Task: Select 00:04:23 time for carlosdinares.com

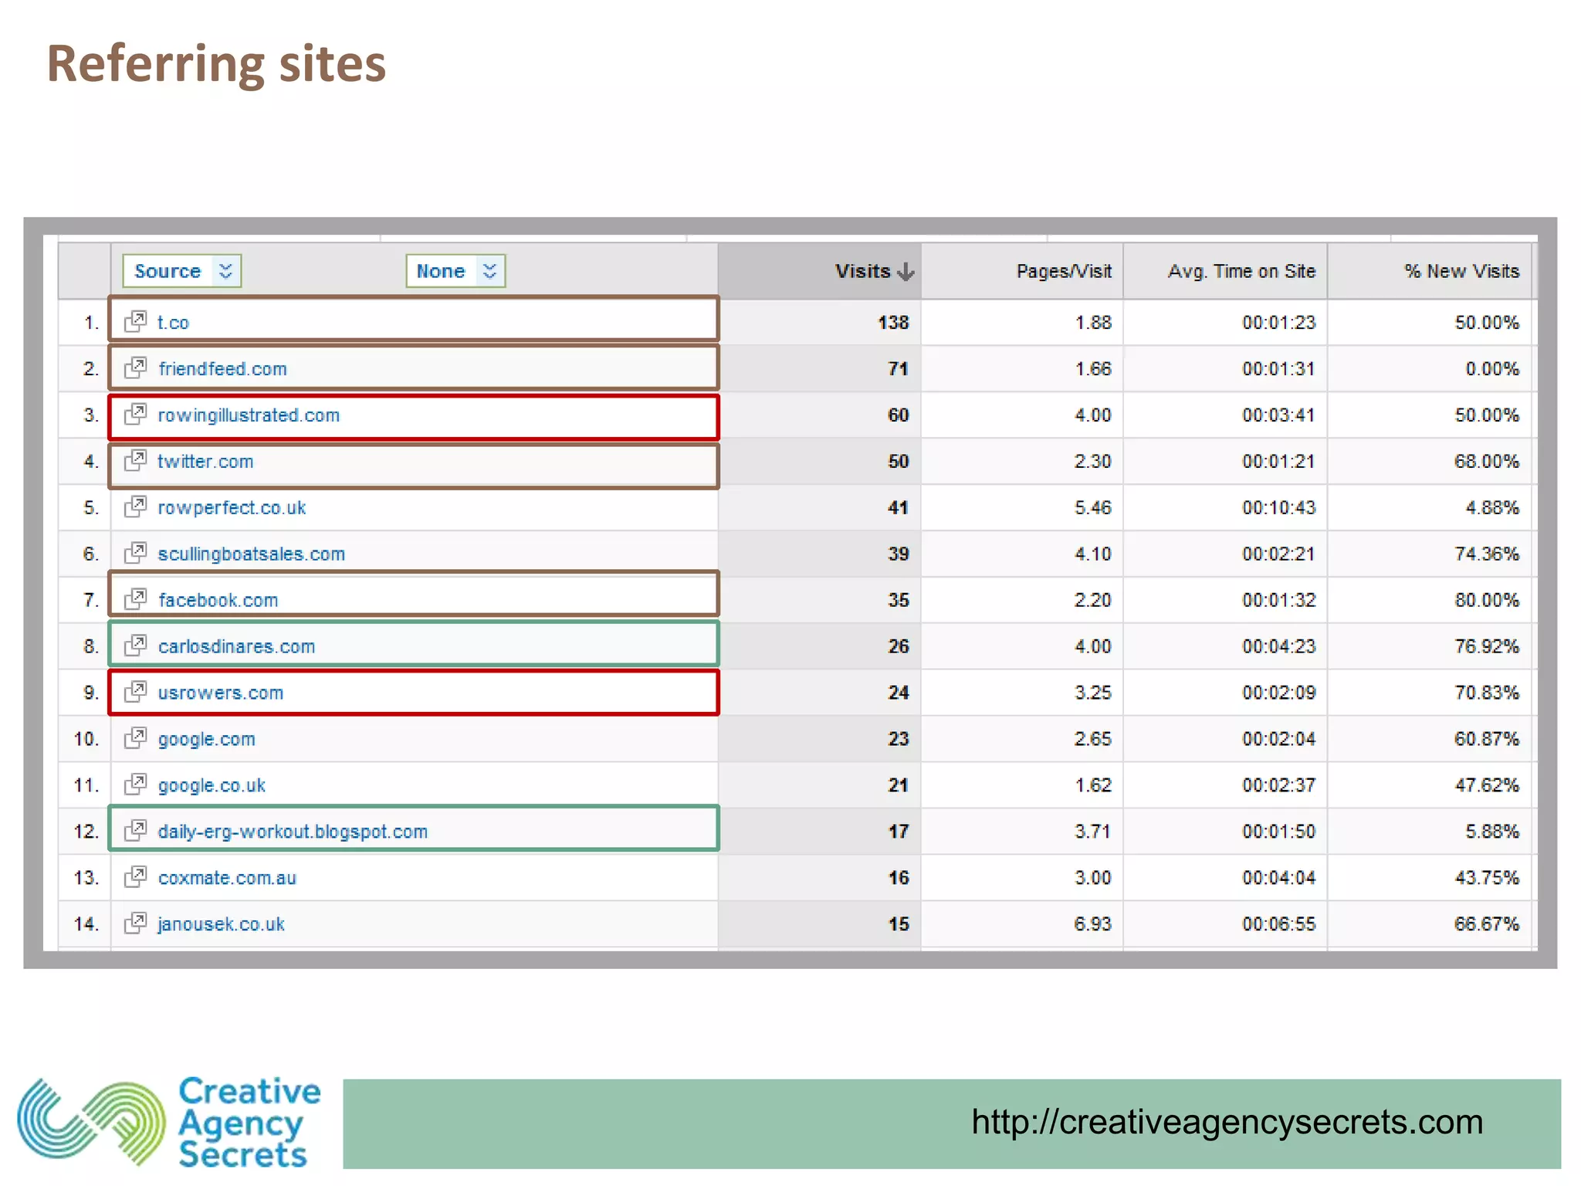Action: [1278, 647]
